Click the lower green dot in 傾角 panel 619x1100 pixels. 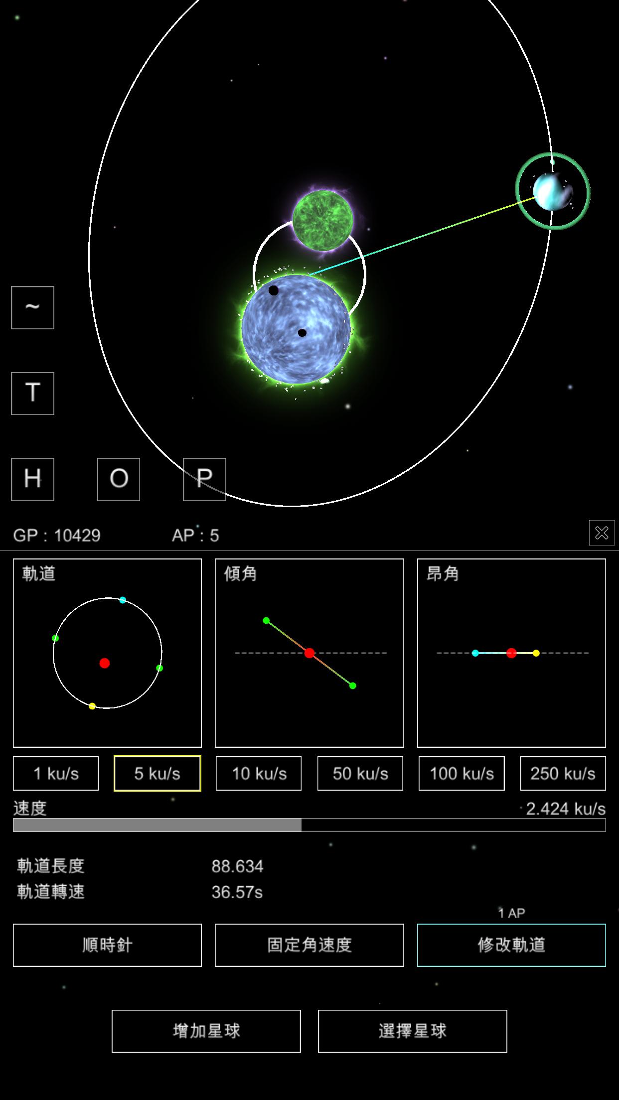[353, 686]
